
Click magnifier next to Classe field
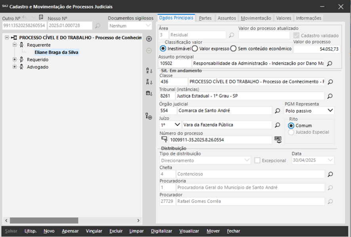pyautogui.click(x=330, y=82)
